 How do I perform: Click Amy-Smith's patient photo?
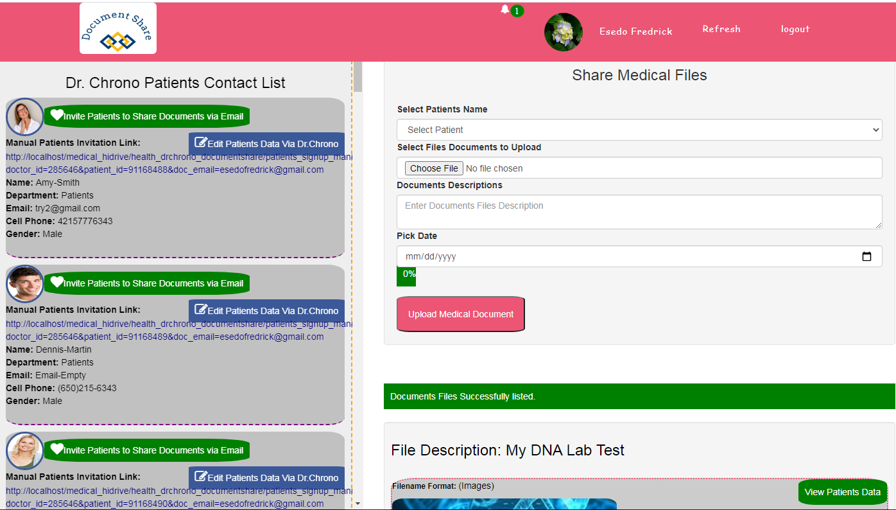(25, 117)
